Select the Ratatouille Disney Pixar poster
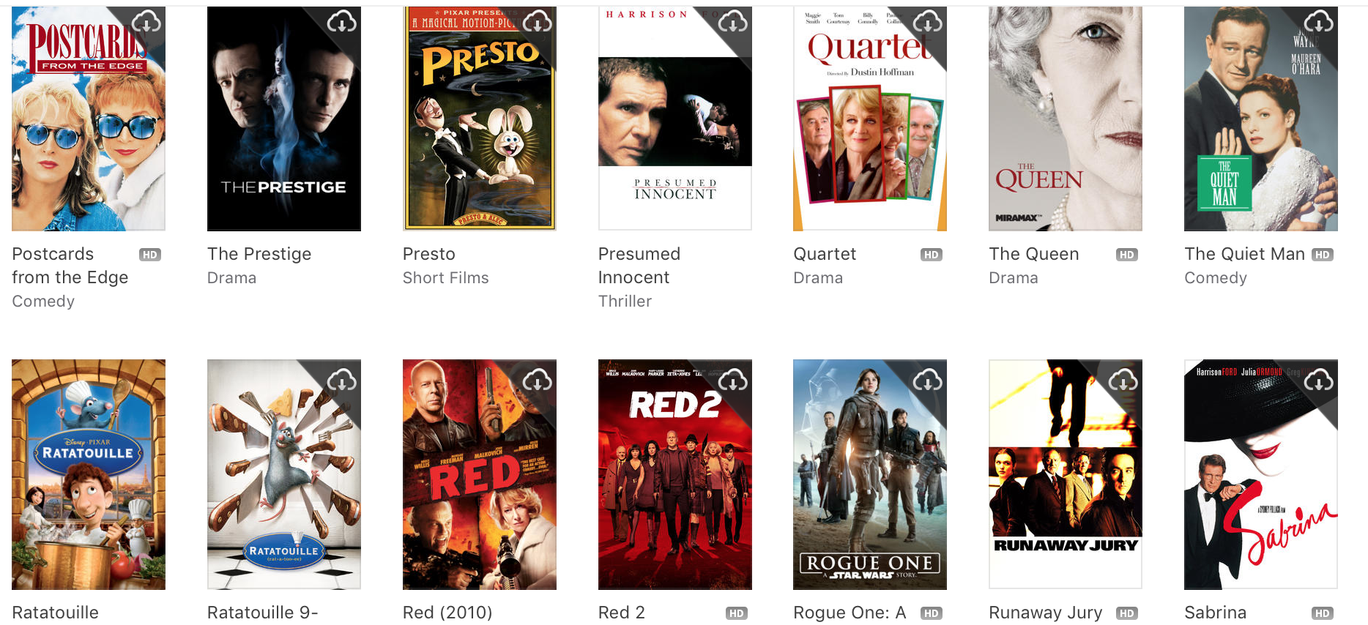This screenshot has width=1368, height=625. (89, 474)
